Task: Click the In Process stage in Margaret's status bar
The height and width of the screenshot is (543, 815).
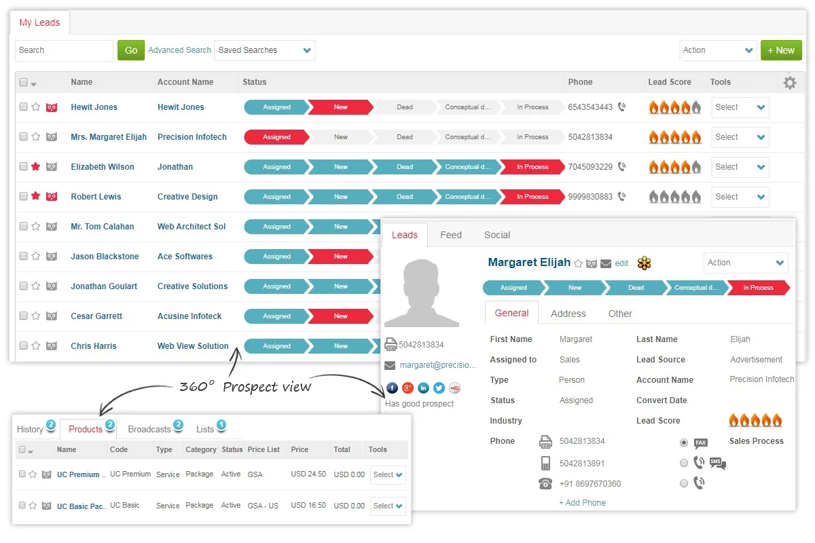Action: [x=758, y=288]
